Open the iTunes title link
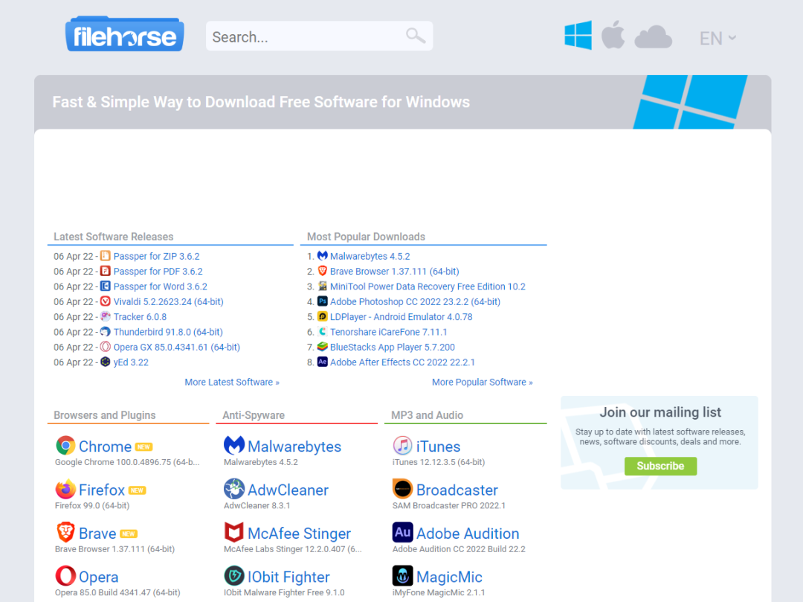The width and height of the screenshot is (803, 602). click(x=438, y=446)
